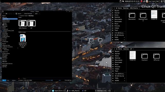
Task: Select Videos under Search For in Dolphin
Action: coord(5,58)
